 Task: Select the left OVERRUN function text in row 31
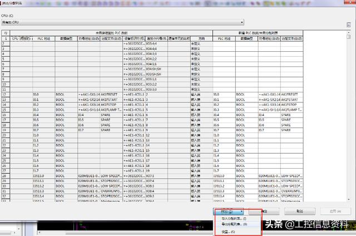click(x=111, y=191)
